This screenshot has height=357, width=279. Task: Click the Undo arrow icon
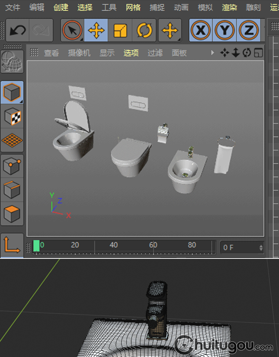coord(17,30)
